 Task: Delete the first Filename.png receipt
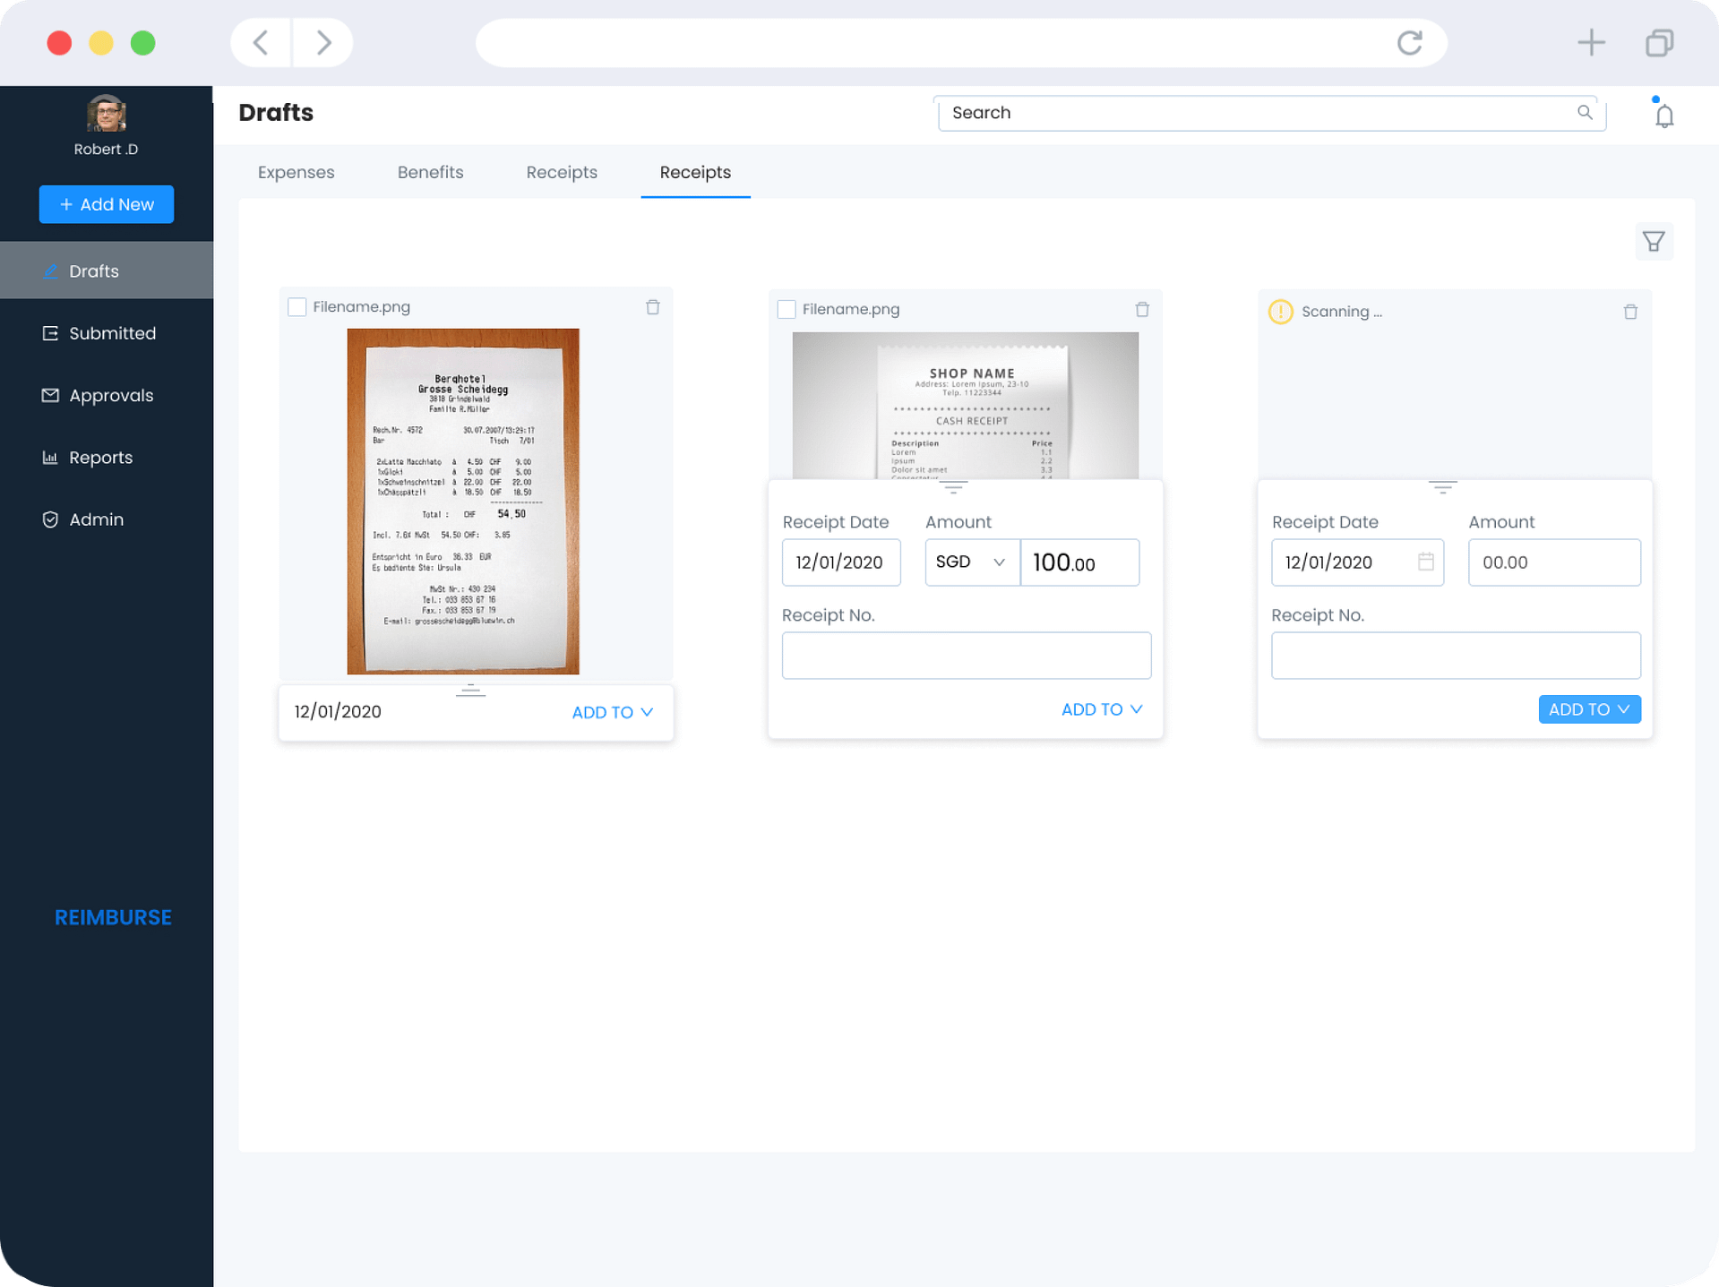652,307
